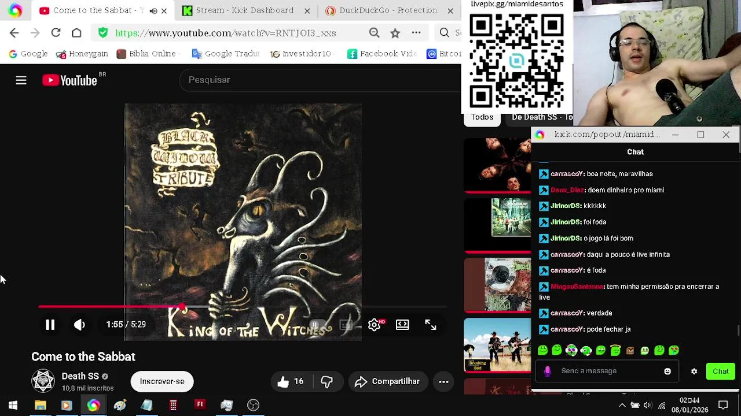Viewport: 741px width, 416px height.
Task: Enter fullscreen video mode
Action: point(430,325)
